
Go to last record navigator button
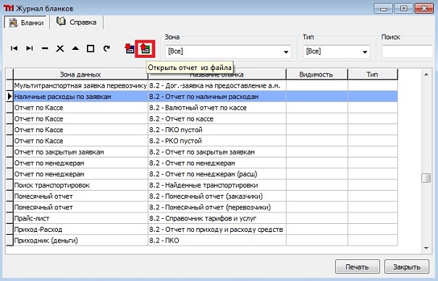(30, 48)
